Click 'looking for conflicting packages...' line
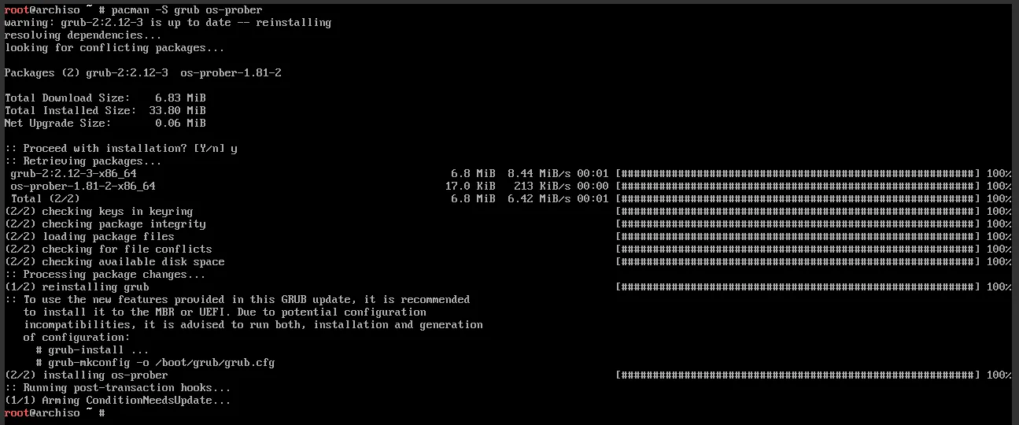1019x425 pixels. [x=115, y=48]
